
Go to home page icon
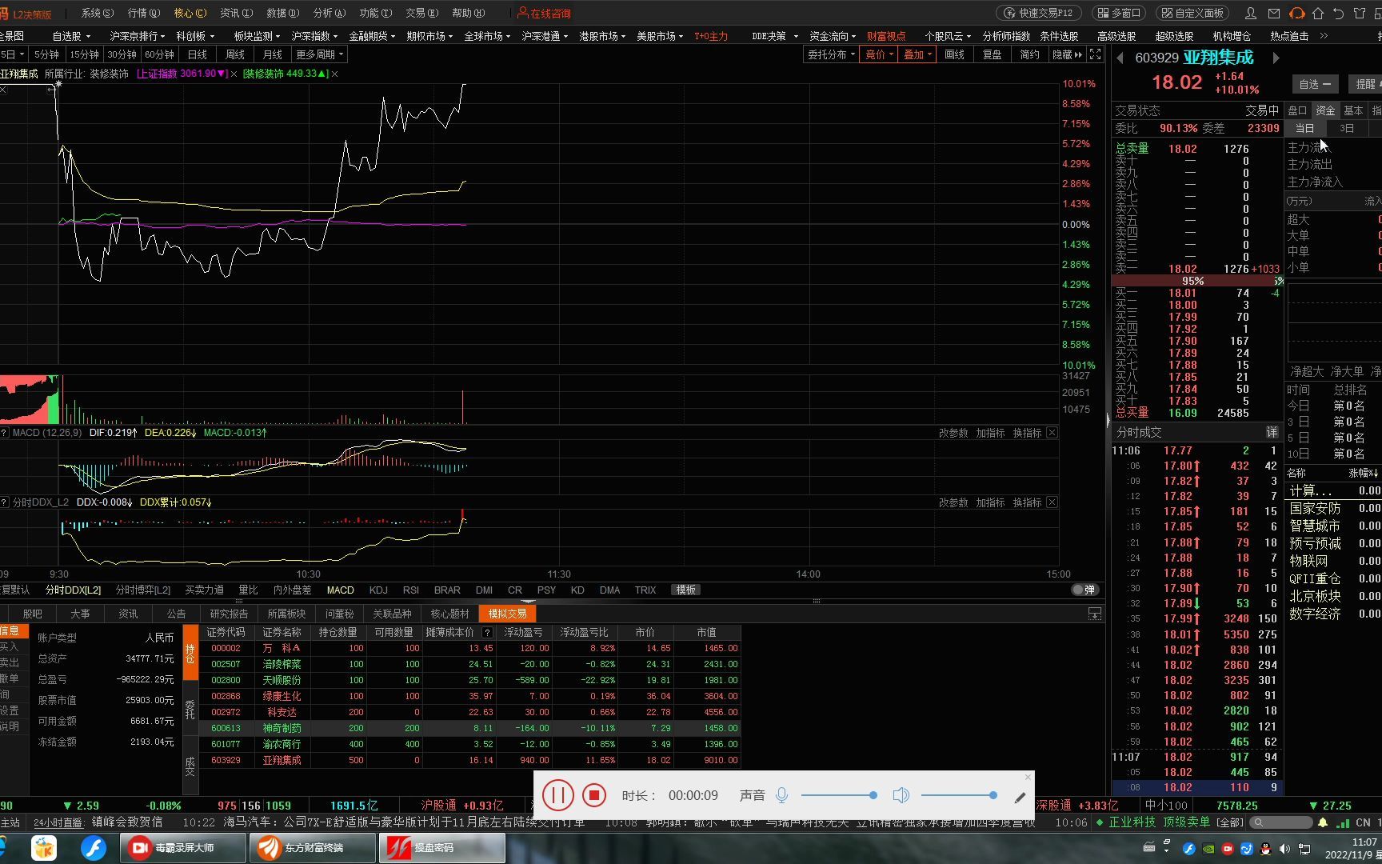(x=1318, y=14)
